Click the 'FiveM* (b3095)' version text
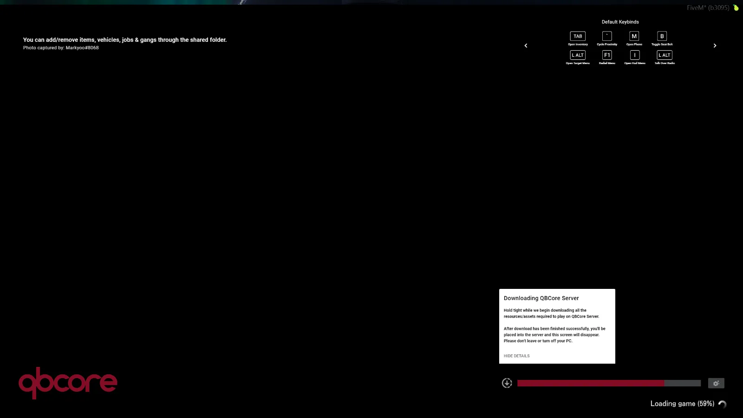The image size is (743, 418). (x=708, y=8)
